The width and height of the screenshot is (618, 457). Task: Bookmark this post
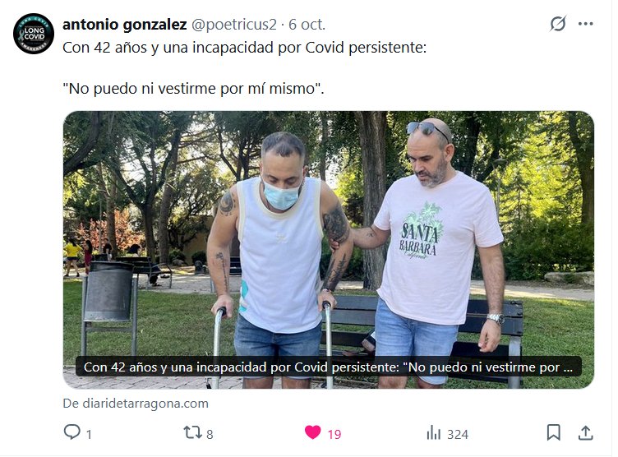tap(553, 432)
